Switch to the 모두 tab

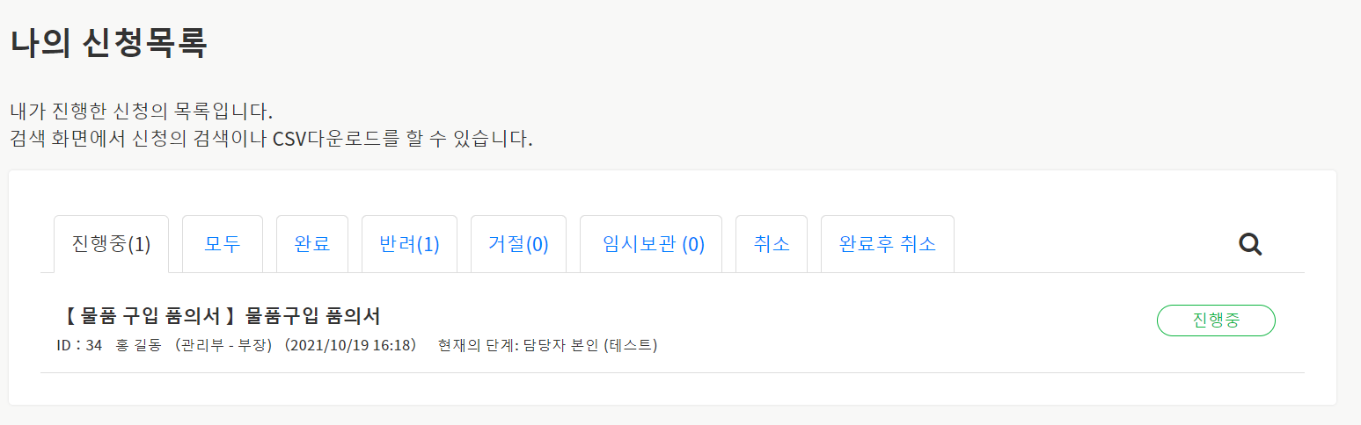pyautogui.click(x=222, y=244)
